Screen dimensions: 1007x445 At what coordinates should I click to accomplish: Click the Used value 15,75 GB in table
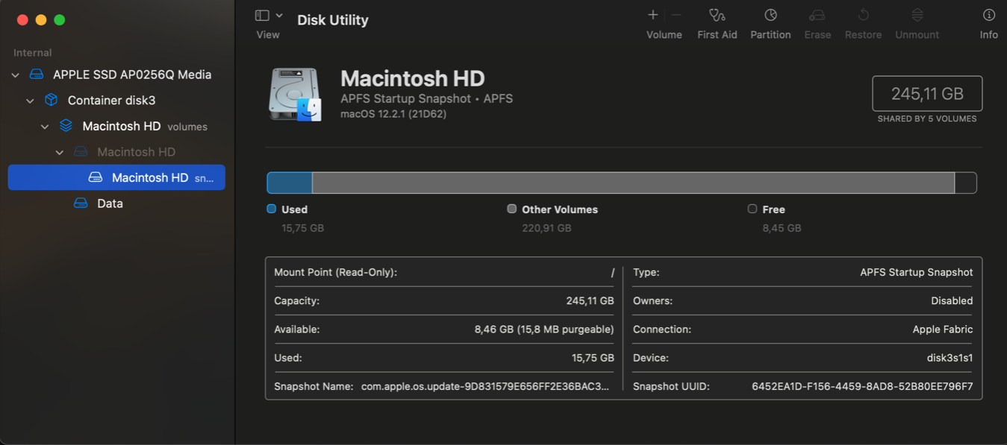pyautogui.click(x=593, y=358)
